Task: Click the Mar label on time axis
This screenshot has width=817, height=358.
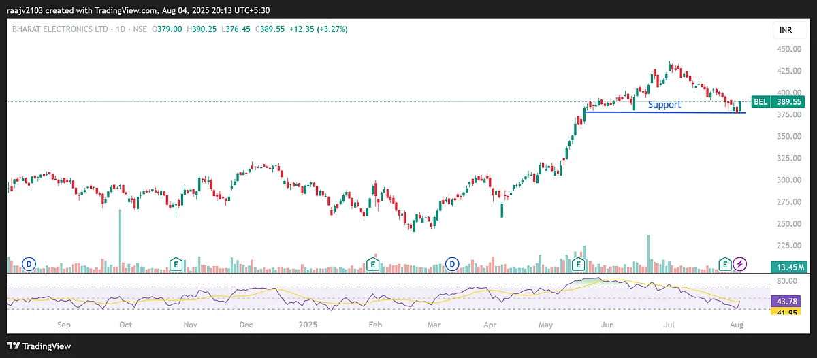Action: click(434, 325)
